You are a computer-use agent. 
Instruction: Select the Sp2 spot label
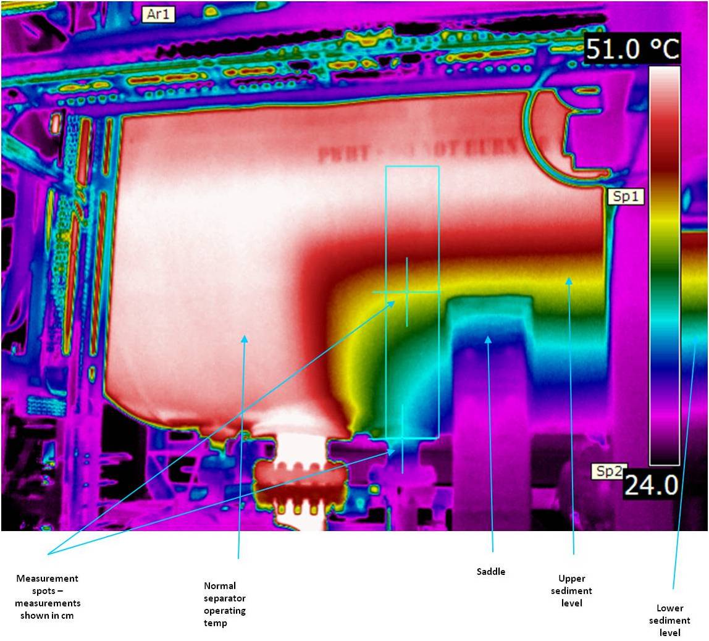[x=609, y=471]
